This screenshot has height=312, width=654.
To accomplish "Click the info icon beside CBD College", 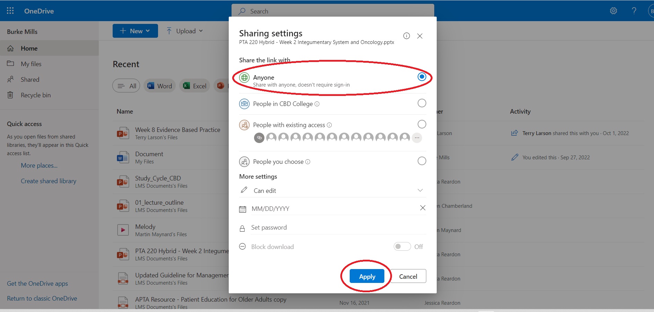I will (x=317, y=104).
